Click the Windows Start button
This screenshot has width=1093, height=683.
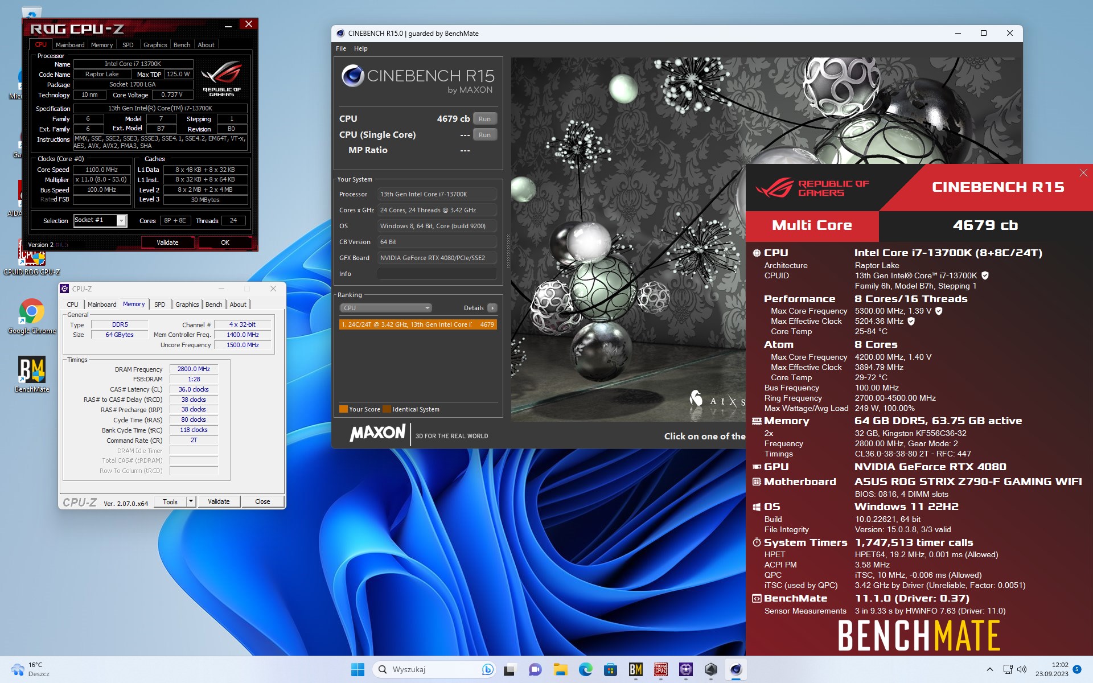click(358, 669)
